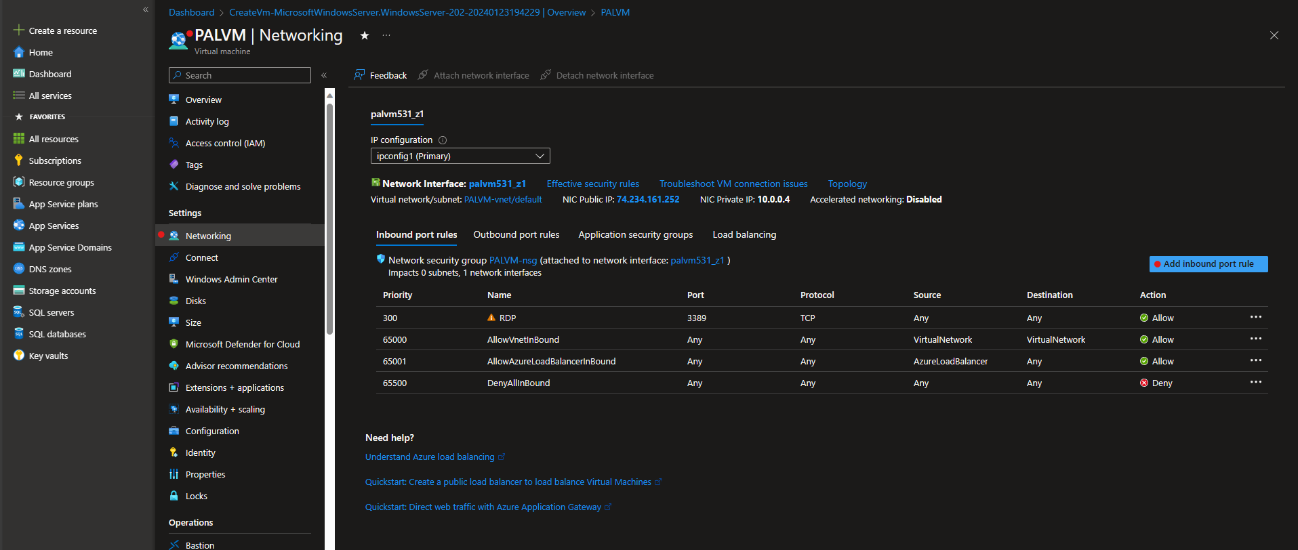Open ellipsis menu for AllowVnetInBound rule
The height and width of the screenshot is (550, 1298).
pyautogui.click(x=1256, y=339)
